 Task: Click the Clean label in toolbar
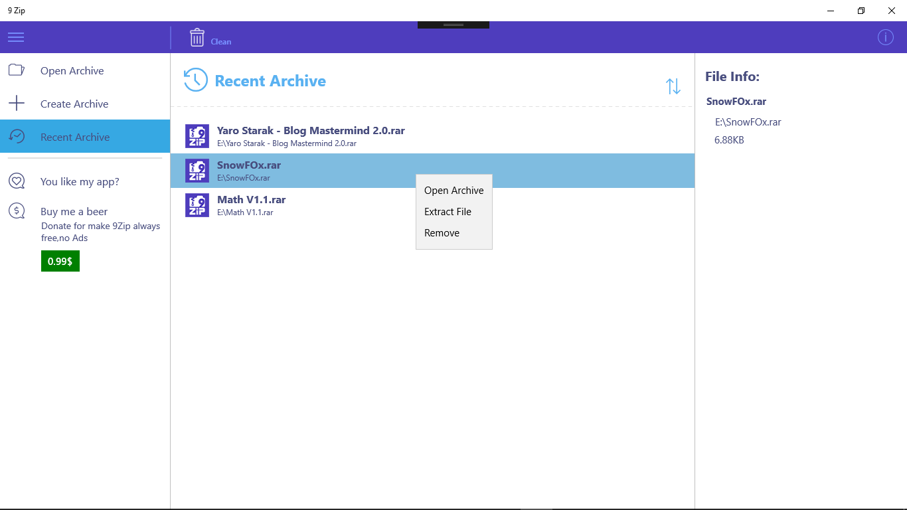221,41
